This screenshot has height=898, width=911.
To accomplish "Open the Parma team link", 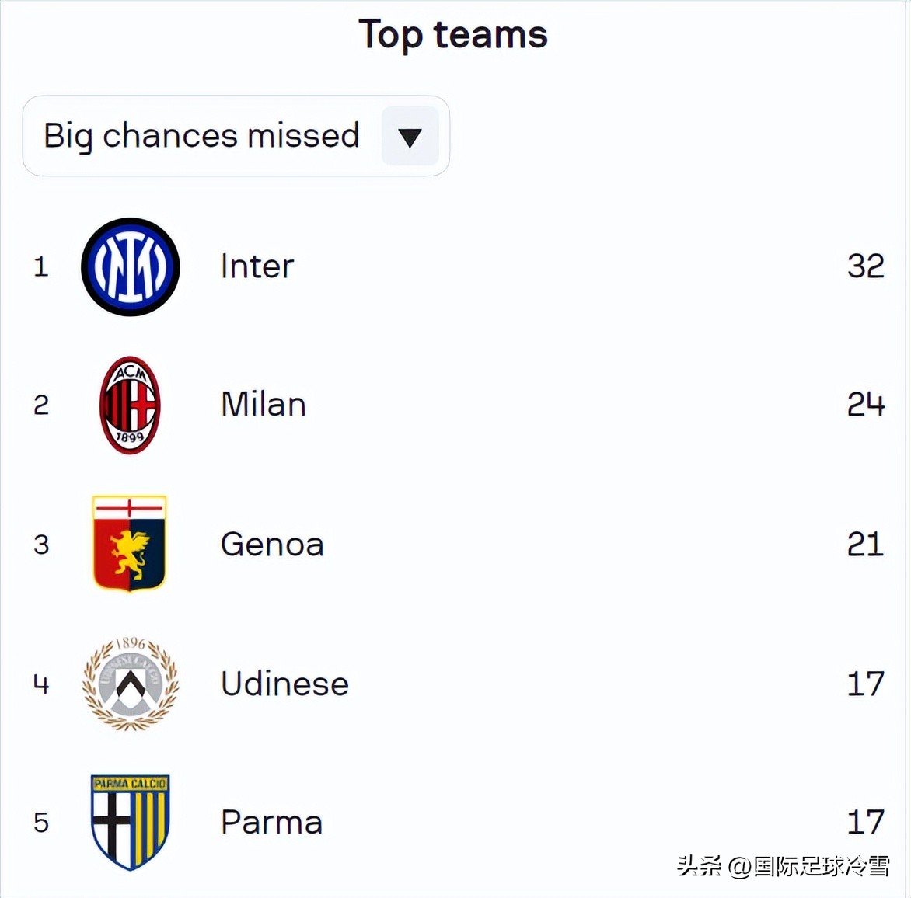I will click(271, 823).
